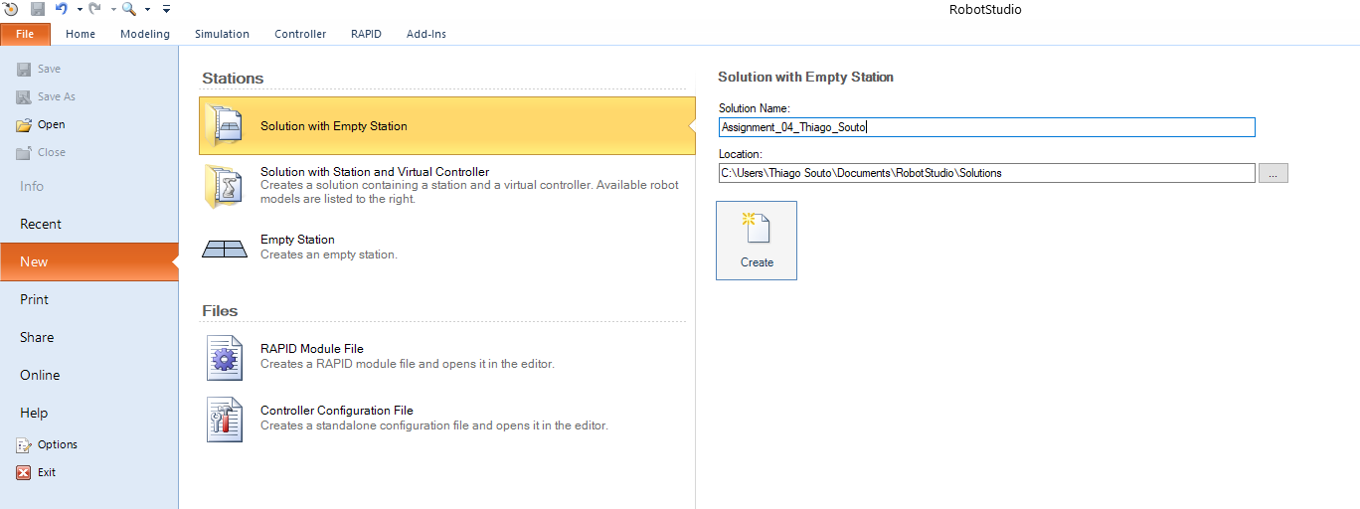The width and height of the screenshot is (1360, 509).
Task: Select Solution with Empty Station icon
Action: pyautogui.click(x=225, y=126)
